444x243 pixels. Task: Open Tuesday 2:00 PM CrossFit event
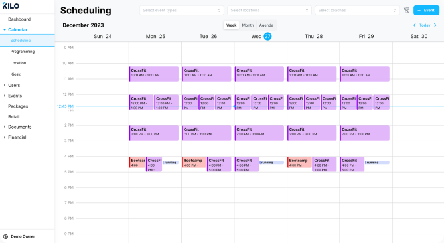click(206, 133)
